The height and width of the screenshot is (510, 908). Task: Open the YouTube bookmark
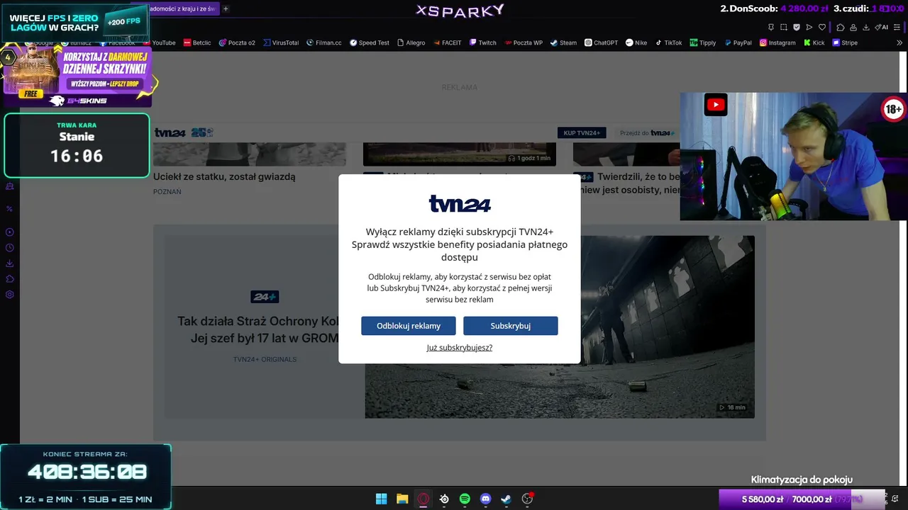click(160, 42)
